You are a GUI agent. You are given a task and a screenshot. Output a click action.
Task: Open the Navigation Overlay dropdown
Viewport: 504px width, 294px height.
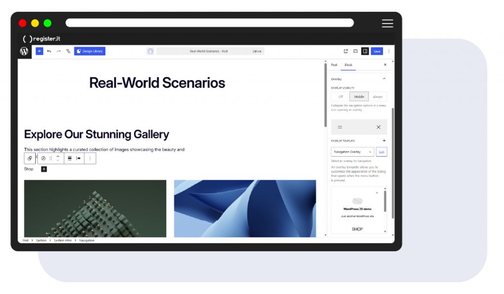click(352, 152)
